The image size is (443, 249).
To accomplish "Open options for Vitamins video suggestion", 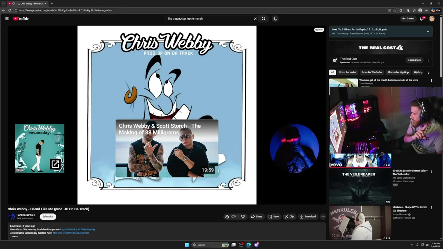I will pyautogui.click(x=431, y=81).
